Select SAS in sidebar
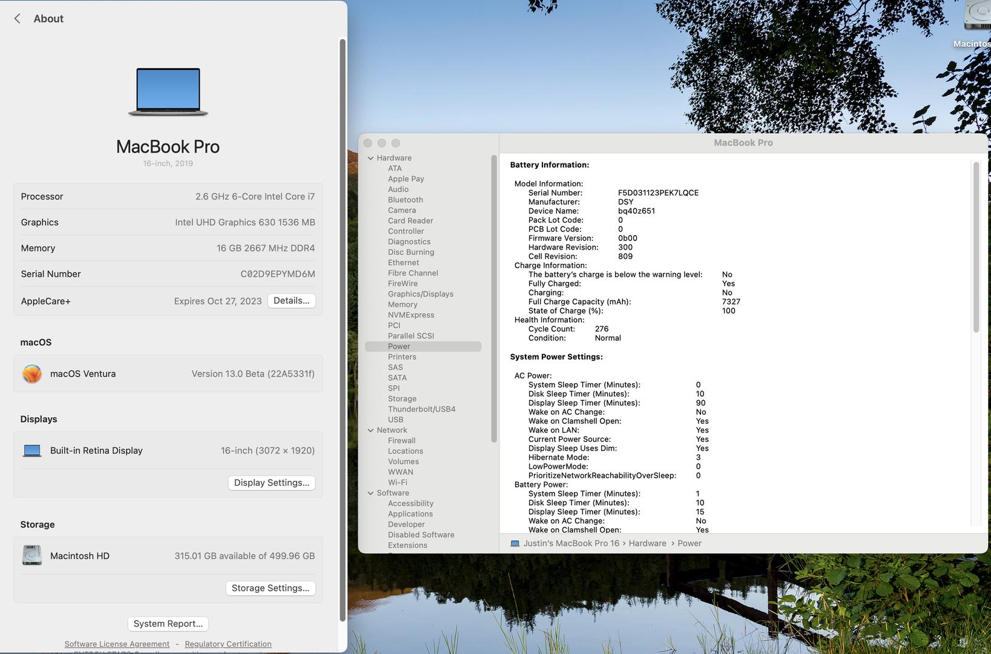 pos(395,368)
